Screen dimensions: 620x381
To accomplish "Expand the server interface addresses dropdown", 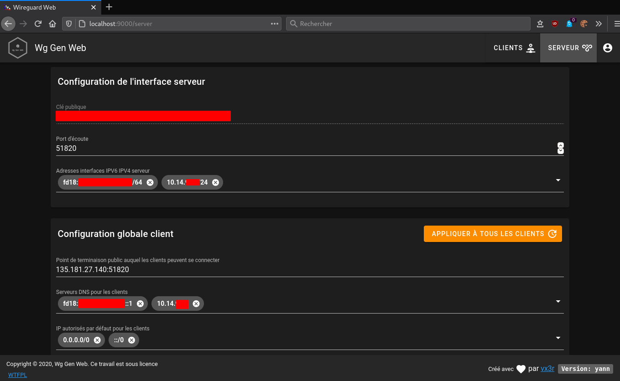I will click(558, 180).
